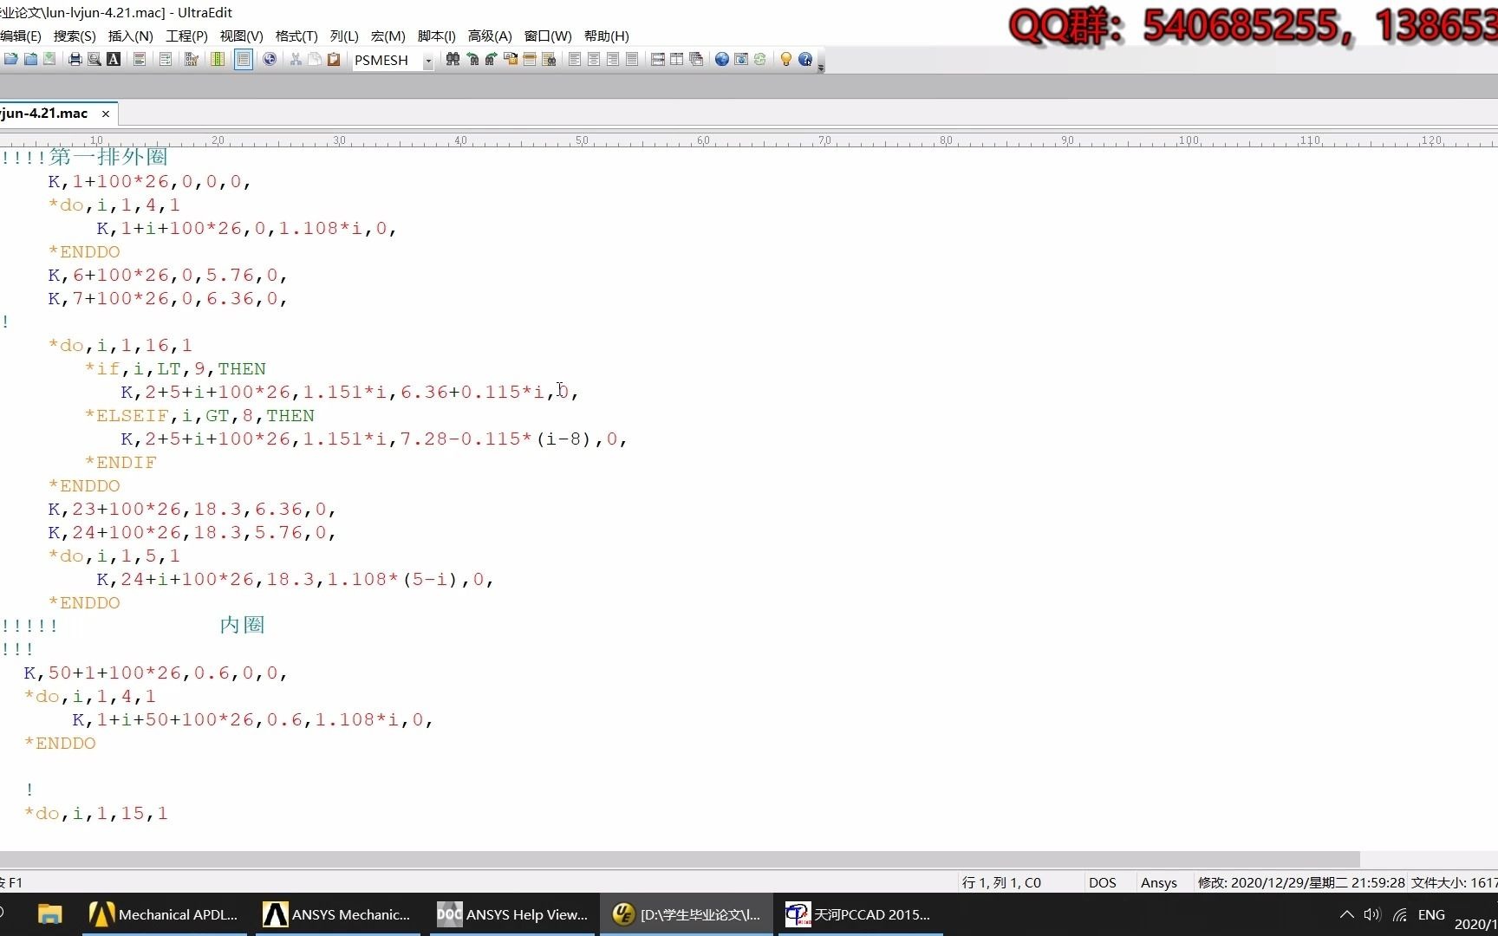Click the justify text icon
Viewport: 1498px width, 936px height.
pyautogui.click(x=632, y=59)
